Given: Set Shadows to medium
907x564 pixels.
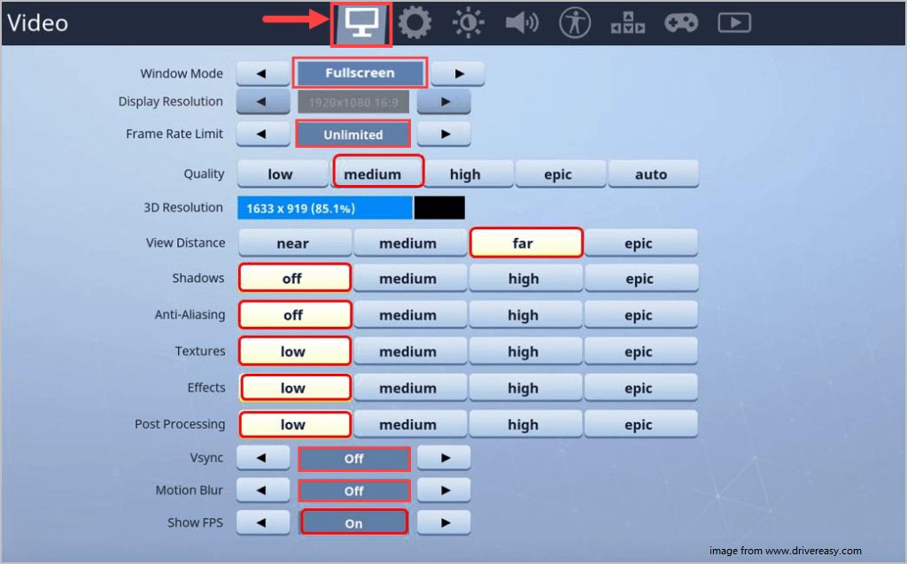Looking at the screenshot, I should pyautogui.click(x=410, y=278).
